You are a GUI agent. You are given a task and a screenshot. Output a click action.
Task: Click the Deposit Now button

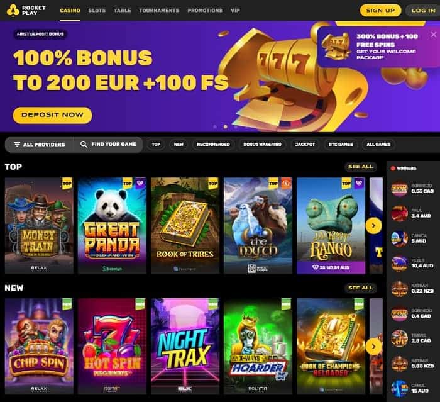(52, 115)
